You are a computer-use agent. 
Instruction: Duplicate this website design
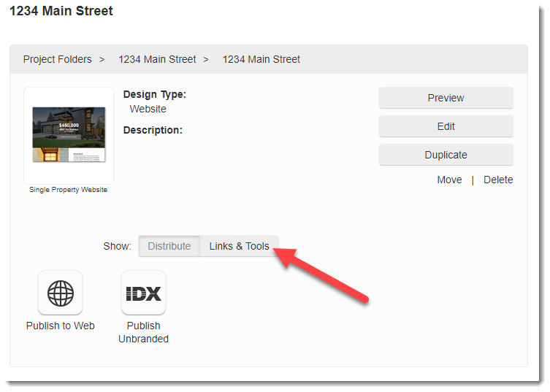click(x=446, y=155)
